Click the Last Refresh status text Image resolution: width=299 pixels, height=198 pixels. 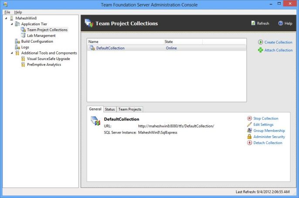pyautogui.click(x=262, y=192)
